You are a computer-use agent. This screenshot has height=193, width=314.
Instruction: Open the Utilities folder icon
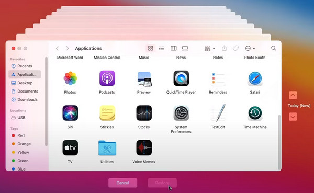[107, 148]
